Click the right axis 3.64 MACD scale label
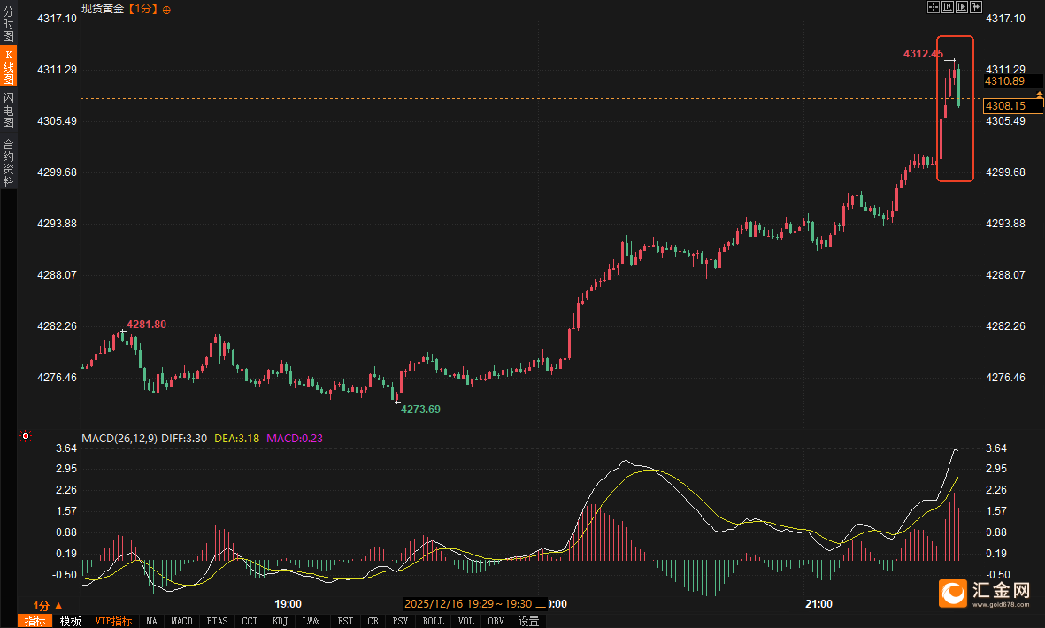 (996, 448)
